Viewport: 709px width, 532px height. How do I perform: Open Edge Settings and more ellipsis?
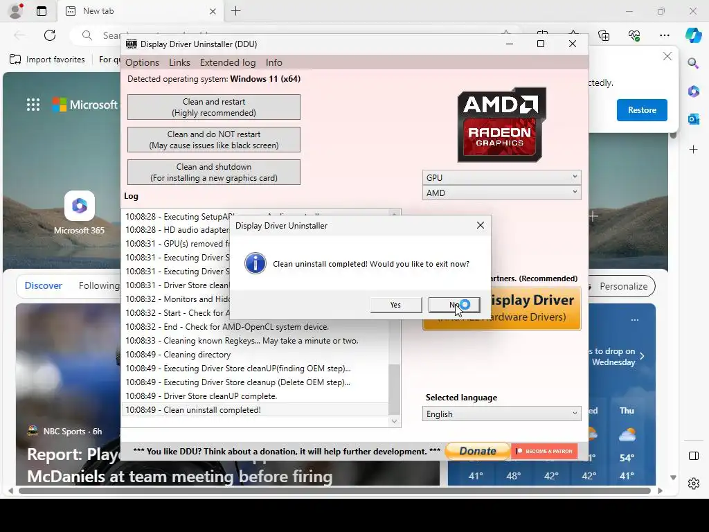click(x=665, y=35)
